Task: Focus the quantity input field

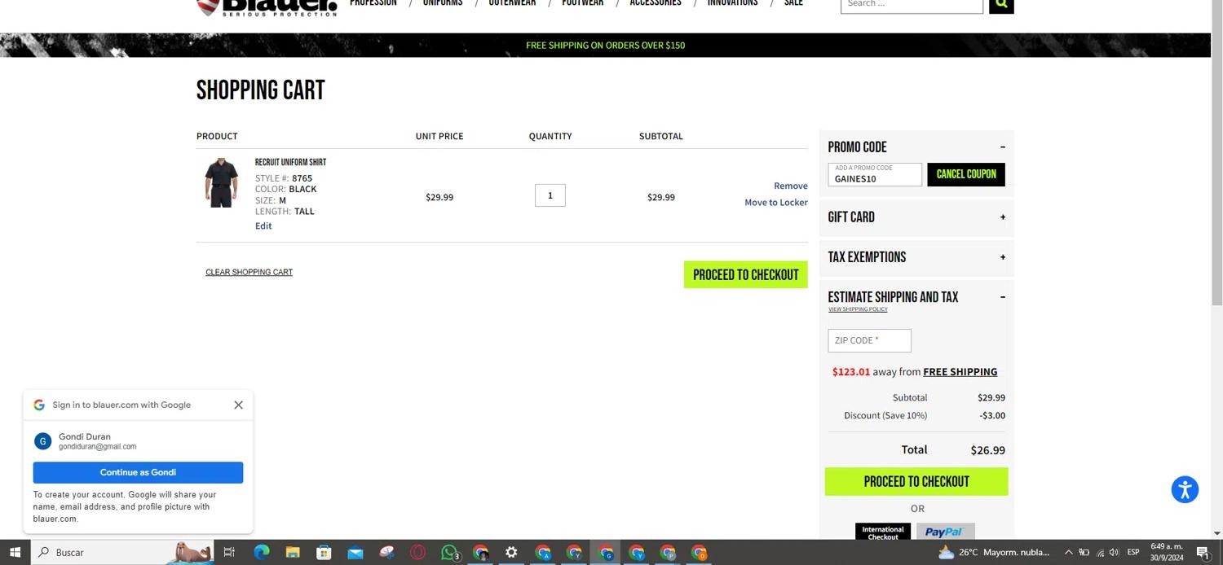Action: coord(550,195)
